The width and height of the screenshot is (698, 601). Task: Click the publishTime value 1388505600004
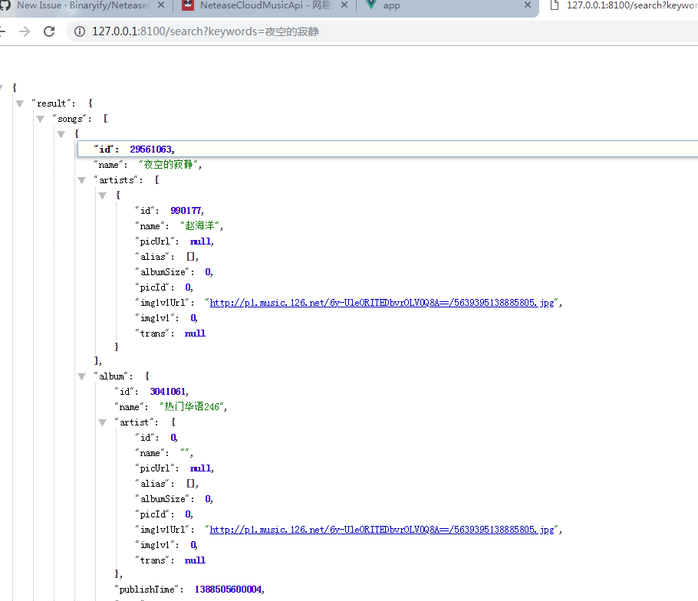(228, 590)
